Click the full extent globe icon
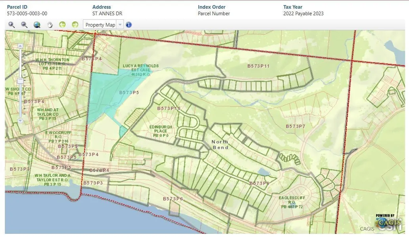Viewport: 409px width, 237px height. click(x=37, y=25)
